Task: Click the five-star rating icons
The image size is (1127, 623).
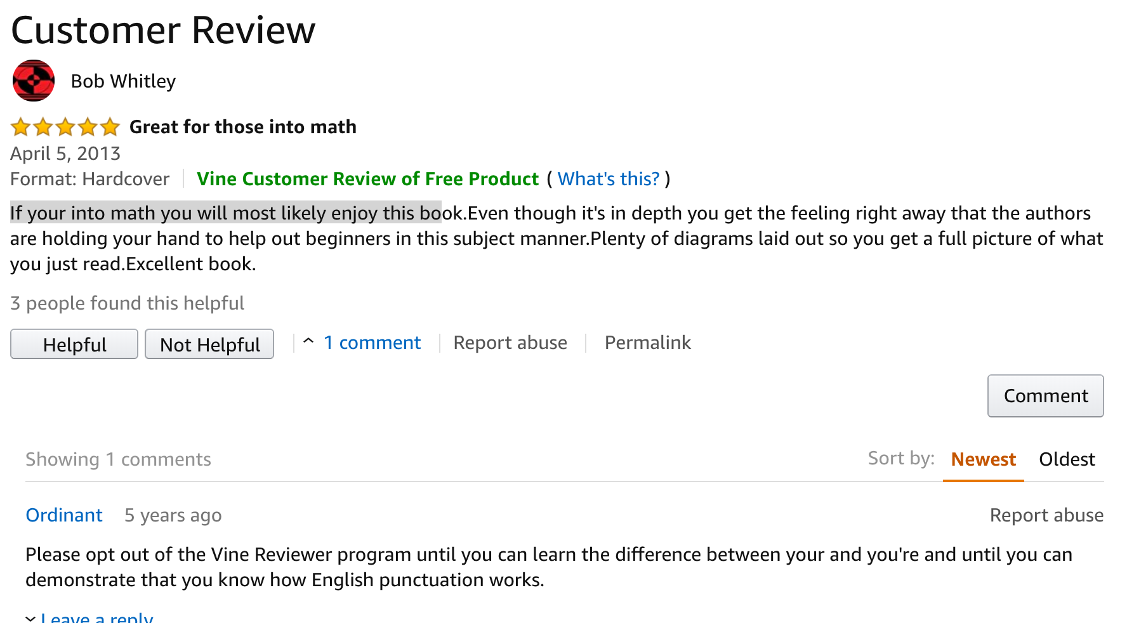Action: (x=65, y=128)
